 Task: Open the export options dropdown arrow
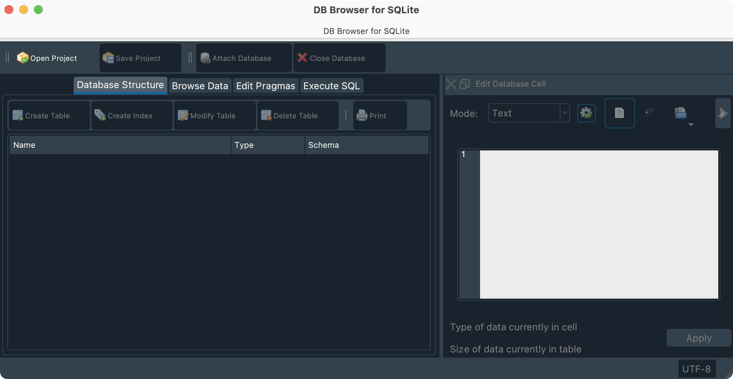[x=691, y=125]
